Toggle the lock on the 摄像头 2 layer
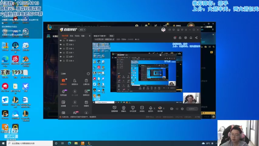Image resolution: width=259 pixels, height=146 pixels. point(64,40)
